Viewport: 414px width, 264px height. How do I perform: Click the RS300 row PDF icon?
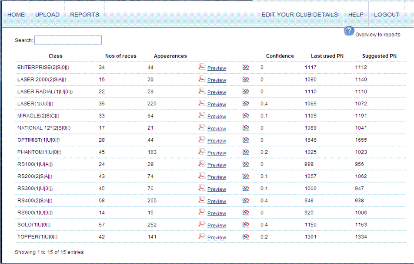click(x=202, y=188)
